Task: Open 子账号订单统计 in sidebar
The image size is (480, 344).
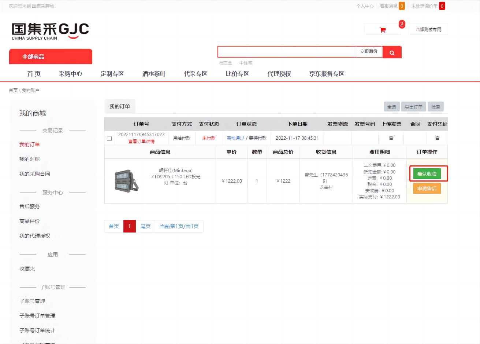Action: (37, 330)
